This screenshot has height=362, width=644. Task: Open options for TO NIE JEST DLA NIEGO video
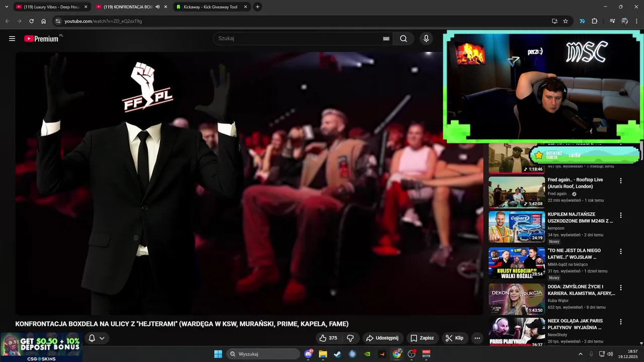tap(621, 251)
